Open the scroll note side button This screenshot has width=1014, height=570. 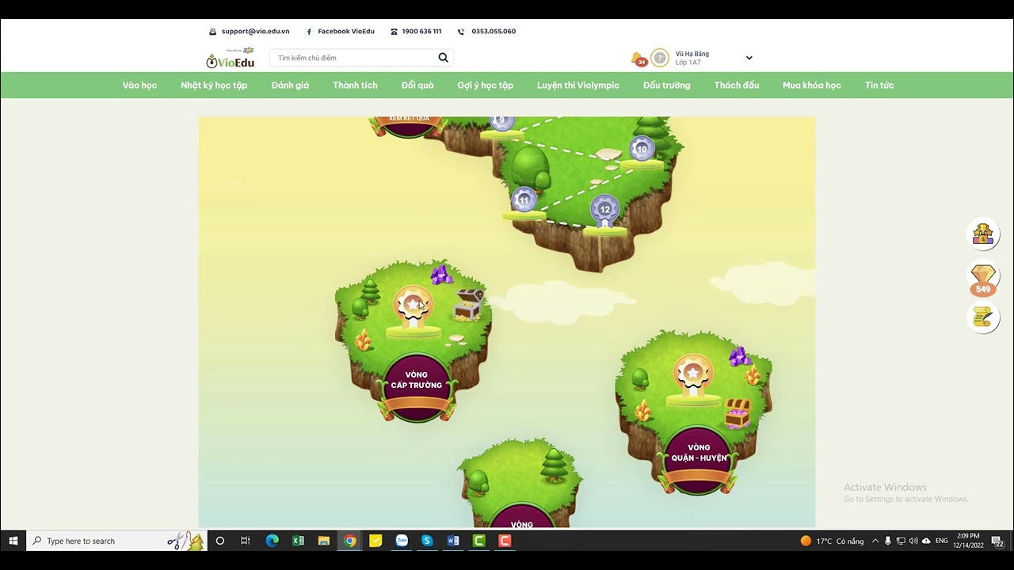click(x=983, y=317)
